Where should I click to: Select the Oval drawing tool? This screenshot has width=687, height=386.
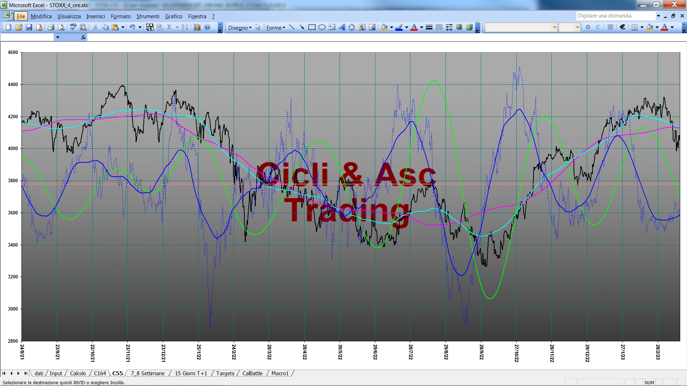322,27
